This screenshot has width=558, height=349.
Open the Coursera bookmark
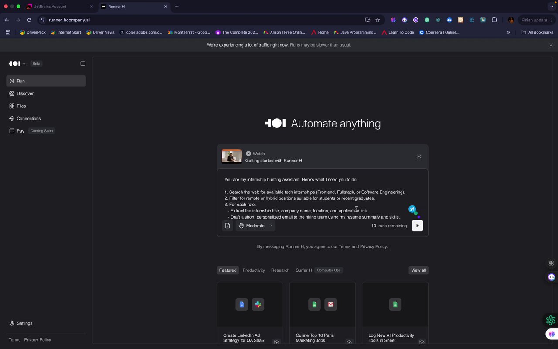(x=439, y=32)
